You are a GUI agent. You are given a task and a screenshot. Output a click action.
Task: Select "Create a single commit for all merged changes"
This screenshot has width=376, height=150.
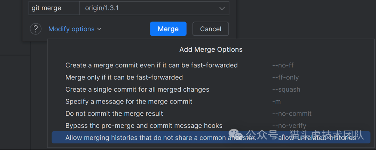(x=137, y=90)
